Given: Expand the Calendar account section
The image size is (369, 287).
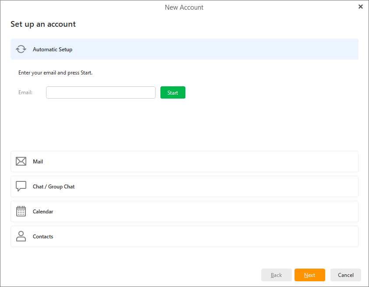Looking at the screenshot, I should pyautogui.click(x=184, y=212).
